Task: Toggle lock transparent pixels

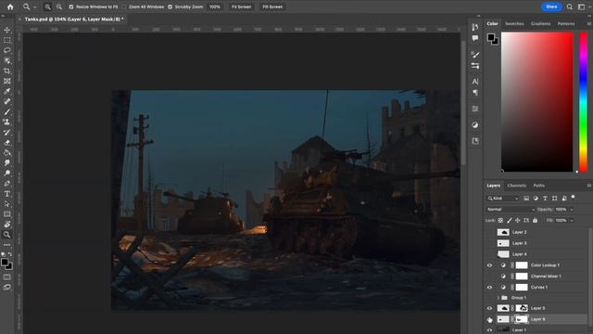Action: [500, 221]
